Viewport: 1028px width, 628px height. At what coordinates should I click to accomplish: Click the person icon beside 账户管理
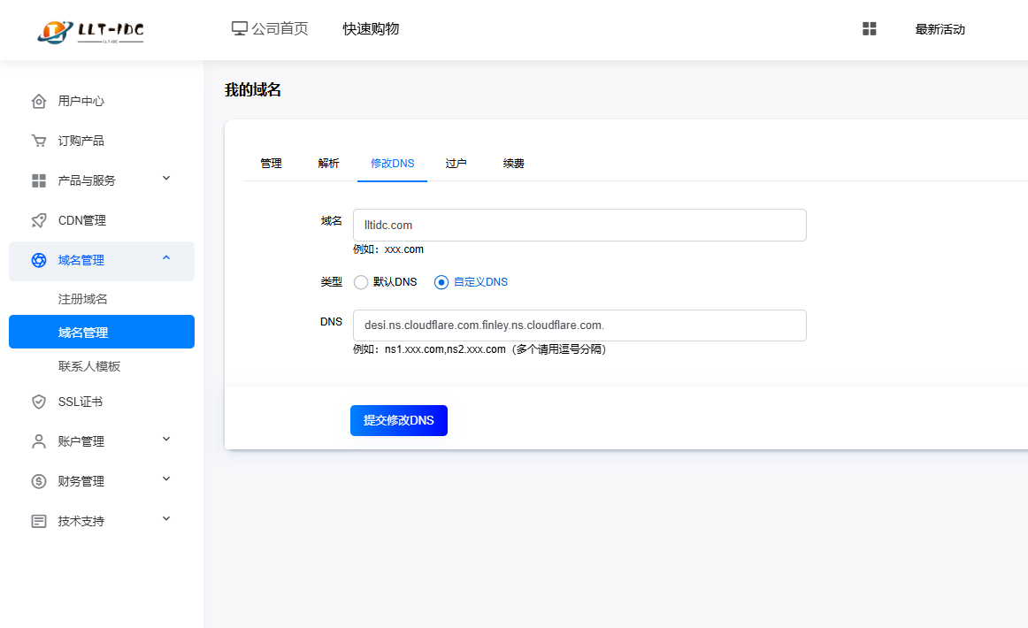39,441
